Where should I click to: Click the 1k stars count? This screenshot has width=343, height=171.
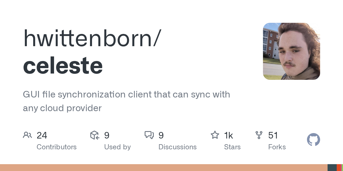tap(229, 135)
